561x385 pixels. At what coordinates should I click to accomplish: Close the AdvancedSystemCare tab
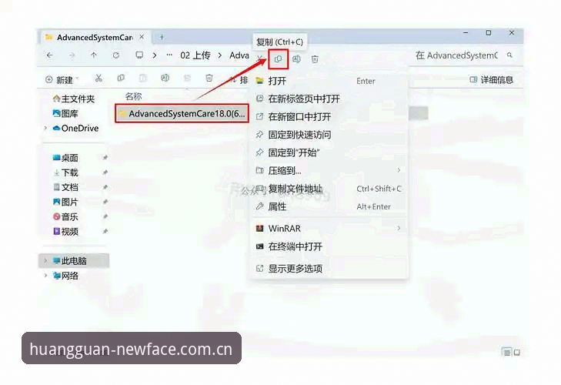[x=142, y=37]
